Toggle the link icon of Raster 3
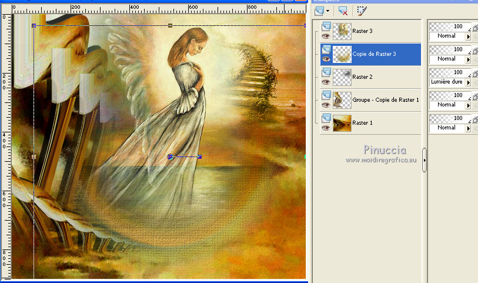The width and height of the screenshot is (478, 283). (x=475, y=27)
